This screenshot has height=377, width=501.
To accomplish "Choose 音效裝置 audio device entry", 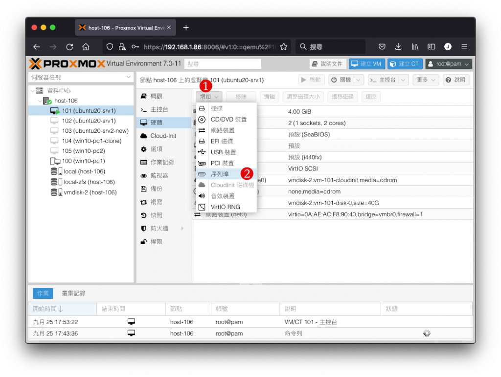I will point(226,196).
